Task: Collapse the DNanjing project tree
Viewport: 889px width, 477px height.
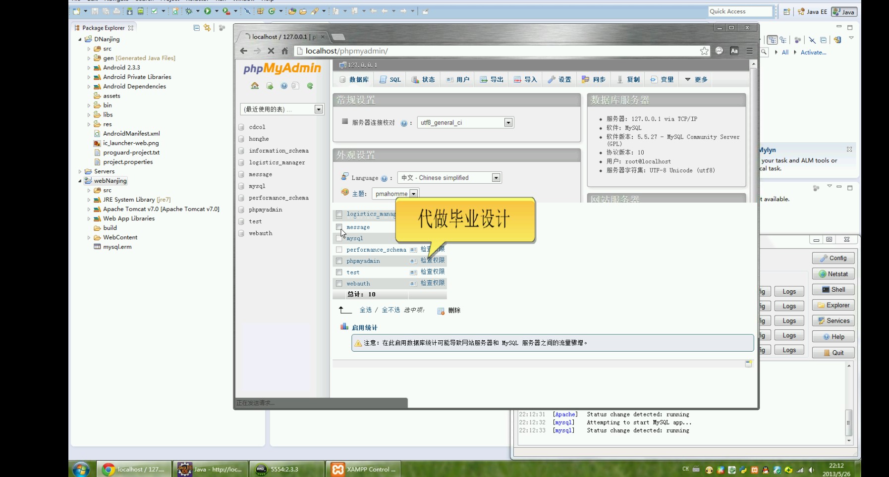Action: [x=80, y=39]
